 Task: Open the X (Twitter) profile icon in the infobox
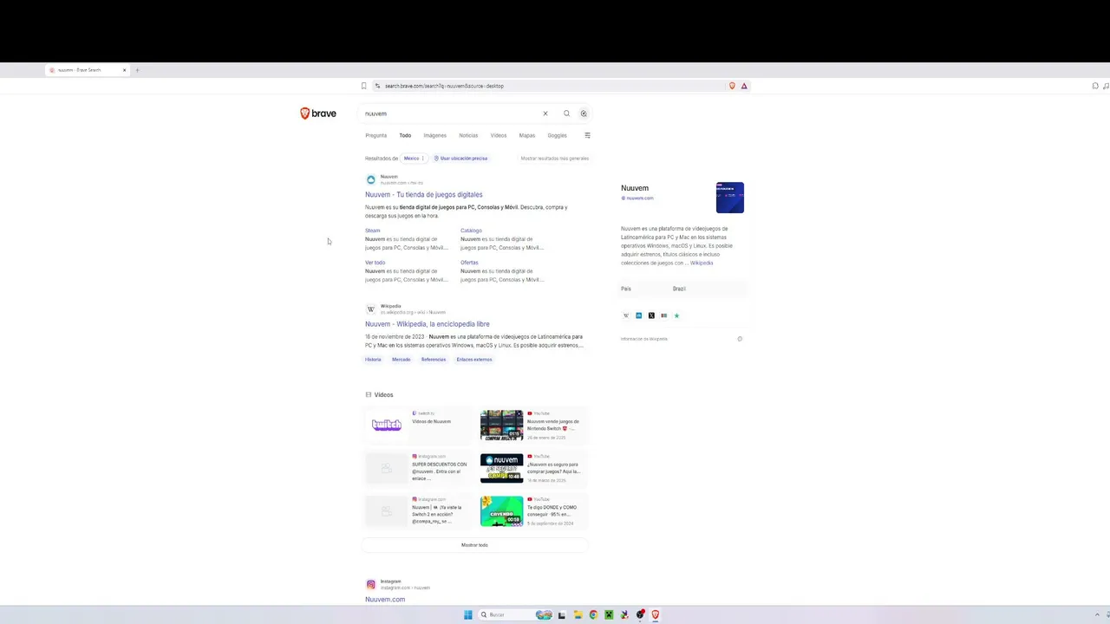(x=651, y=315)
